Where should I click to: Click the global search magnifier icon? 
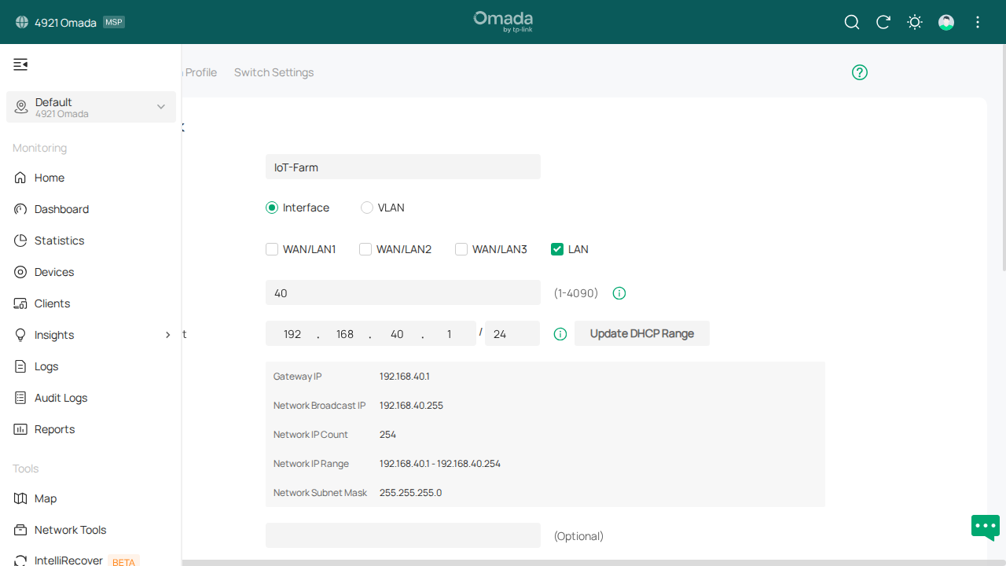pos(851,22)
